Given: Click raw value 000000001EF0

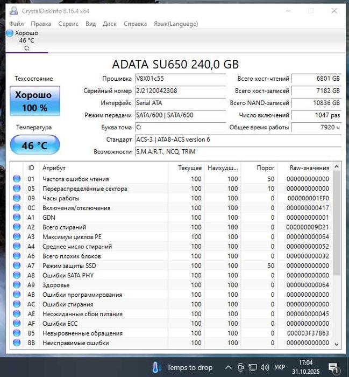Looking at the screenshot, I should click(x=309, y=198).
